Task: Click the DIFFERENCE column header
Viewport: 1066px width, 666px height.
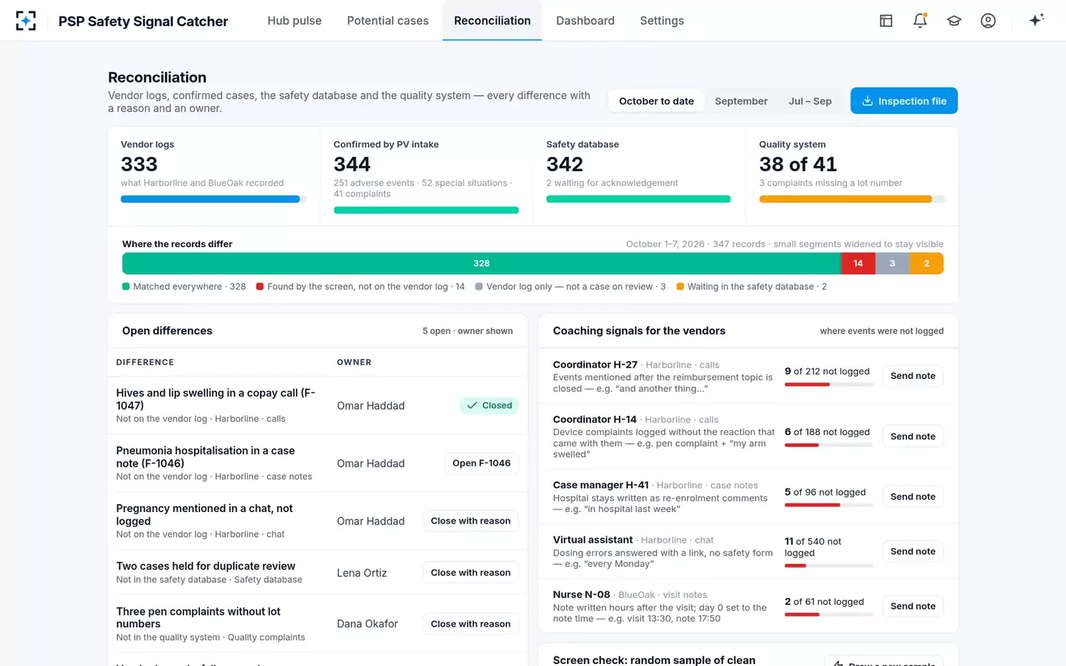Action: (145, 363)
